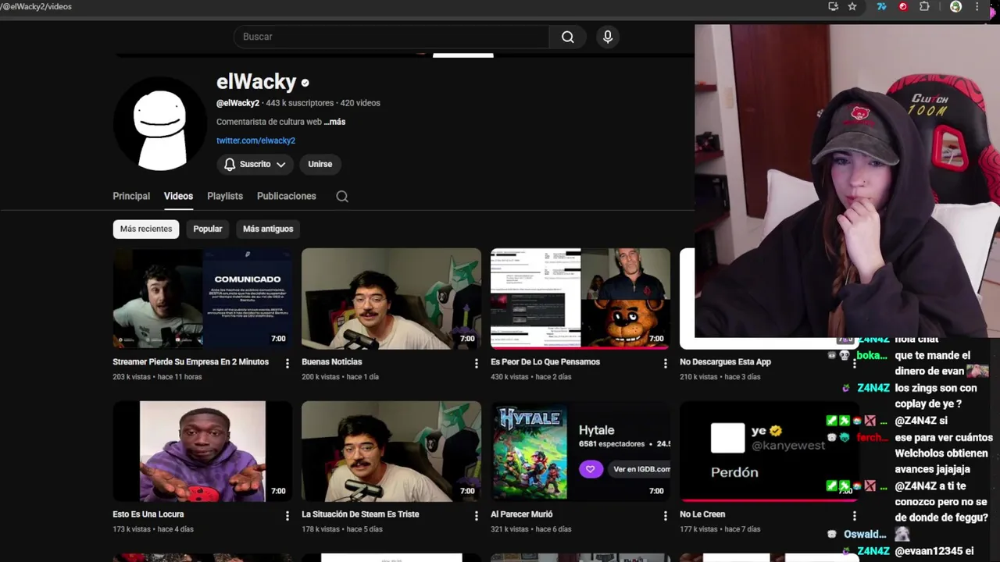This screenshot has height=562, width=1000.
Task: Open the Chrome three-dot menu
Action: coord(977,6)
